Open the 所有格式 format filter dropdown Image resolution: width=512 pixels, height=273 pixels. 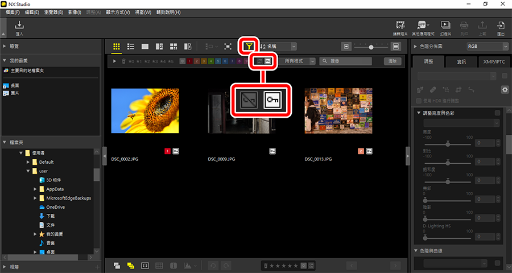click(x=298, y=61)
